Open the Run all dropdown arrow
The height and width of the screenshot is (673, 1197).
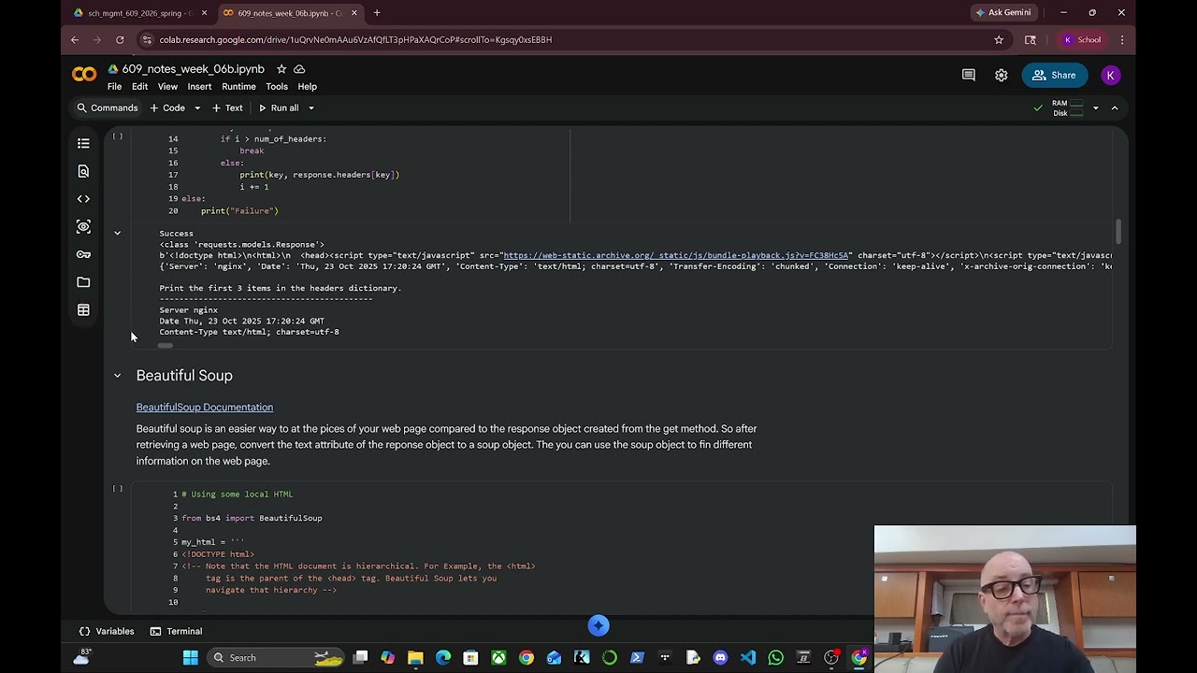coord(311,107)
